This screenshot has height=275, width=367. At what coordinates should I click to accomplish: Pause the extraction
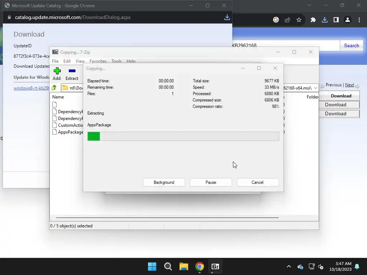coord(211,182)
